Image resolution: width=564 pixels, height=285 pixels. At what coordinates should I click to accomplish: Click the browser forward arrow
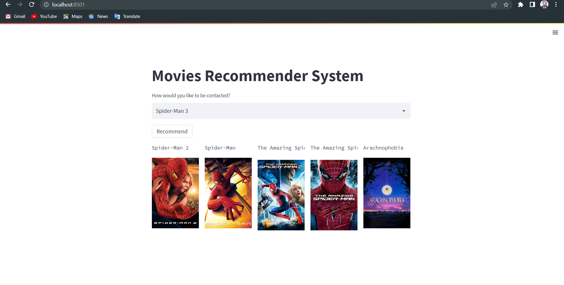pos(20,5)
